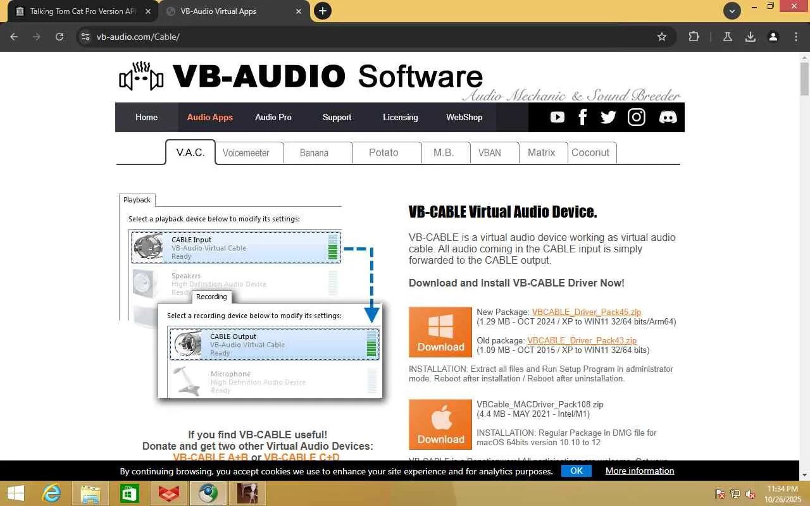The width and height of the screenshot is (810, 506).
Task: Open the tab search dropdown arrow
Action: pyautogui.click(x=732, y=11)
